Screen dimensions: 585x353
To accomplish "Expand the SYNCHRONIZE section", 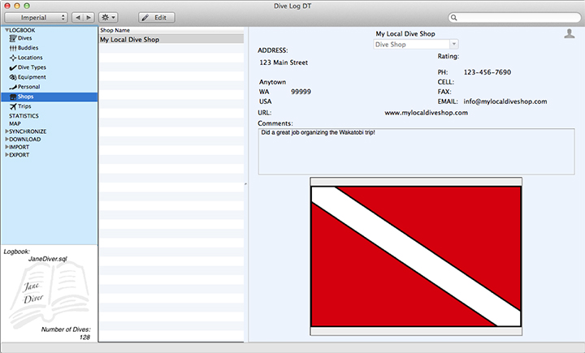I will pos(7,131).
